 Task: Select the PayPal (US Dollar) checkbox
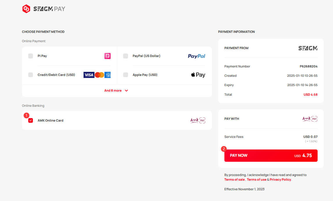coord(126,56)
